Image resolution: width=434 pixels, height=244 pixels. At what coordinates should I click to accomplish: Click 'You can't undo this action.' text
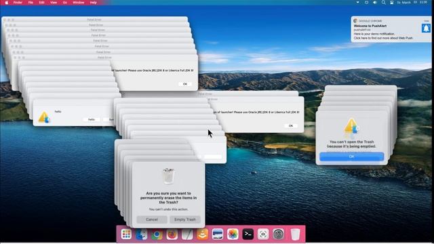point(168,209)
